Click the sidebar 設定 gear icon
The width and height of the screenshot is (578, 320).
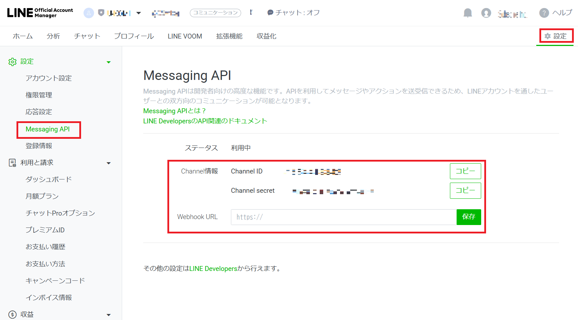pos(12,62)
